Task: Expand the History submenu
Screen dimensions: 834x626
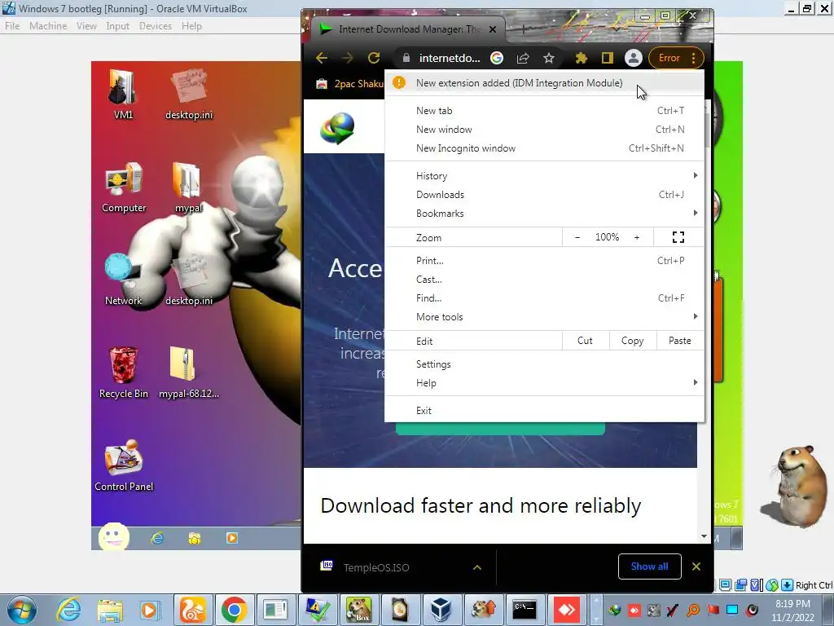Action: (544, 176)
